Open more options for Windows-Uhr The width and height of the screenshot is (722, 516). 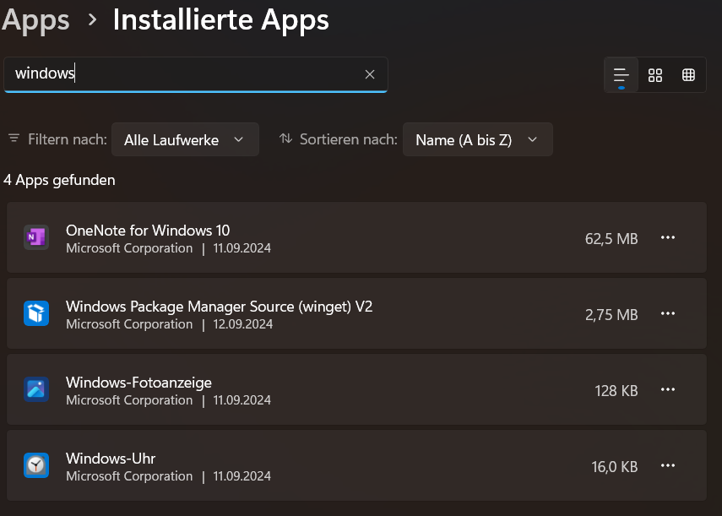pyautogui.click(x=668, y=465)
